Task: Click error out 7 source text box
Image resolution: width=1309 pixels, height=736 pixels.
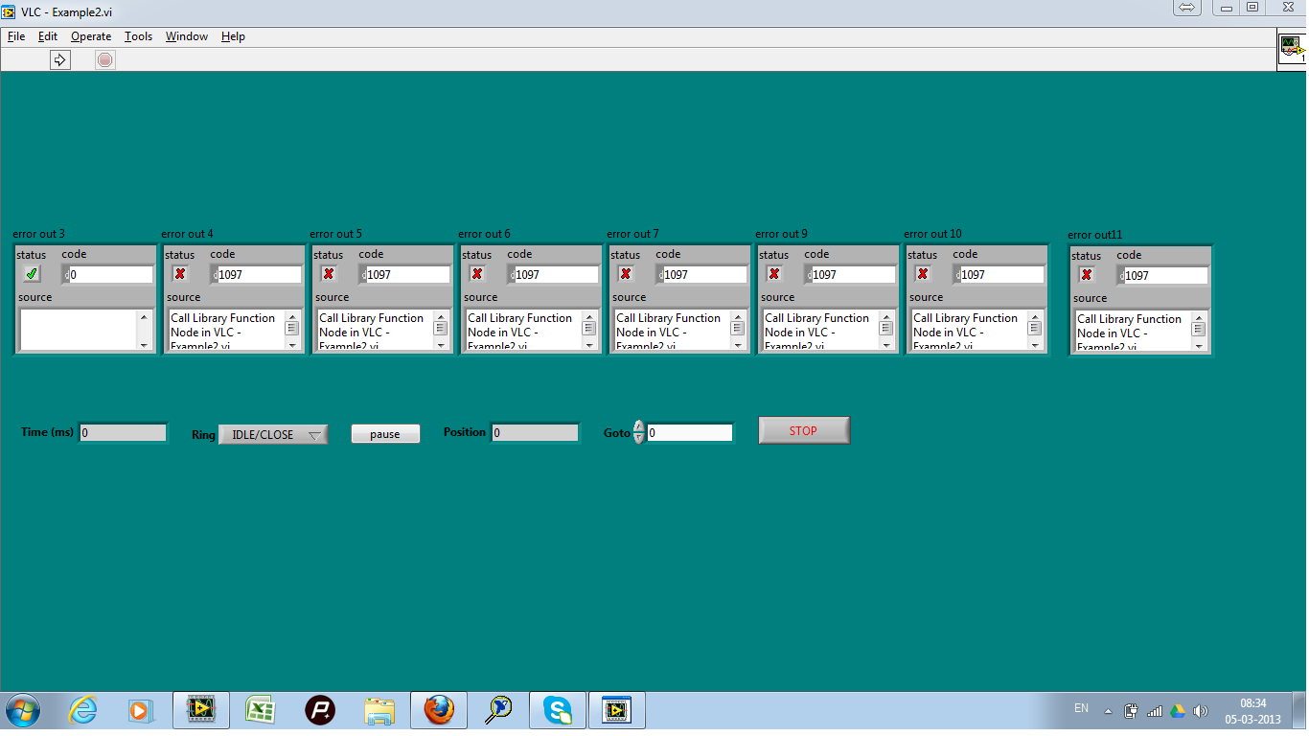Action: pyautogui.click(x=674, y=330)
